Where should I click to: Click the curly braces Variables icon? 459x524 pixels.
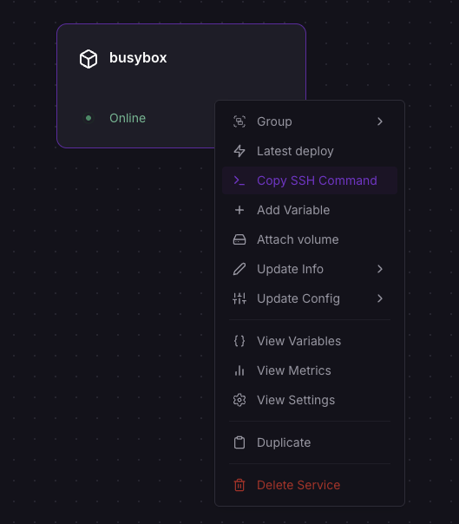[x=239, y=341]
